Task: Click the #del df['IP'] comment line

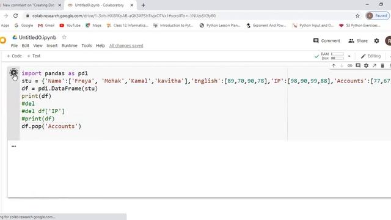Action: point(43,111)
